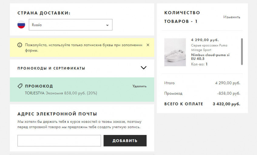Focus the email address input field
The height and width of the screenshot is (155, 257).
(59, 141)
